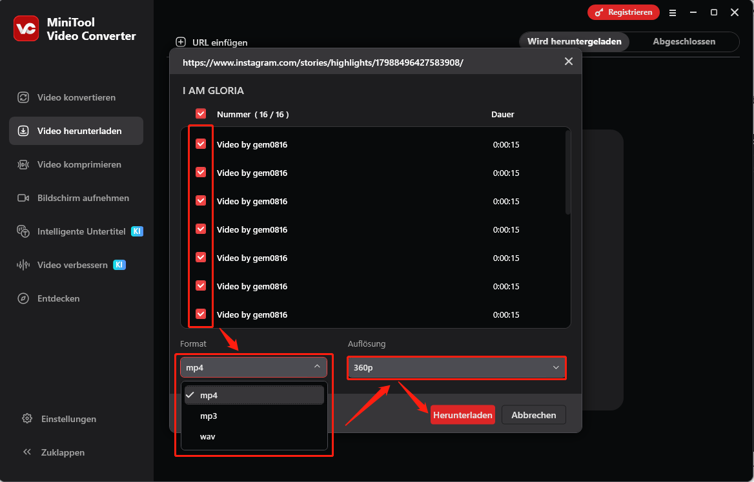Image resolution: width=754 pixels, height=482 pixels.
Task: Open Bildschirm aufnehmen section
Action: (x=76, y=198)
